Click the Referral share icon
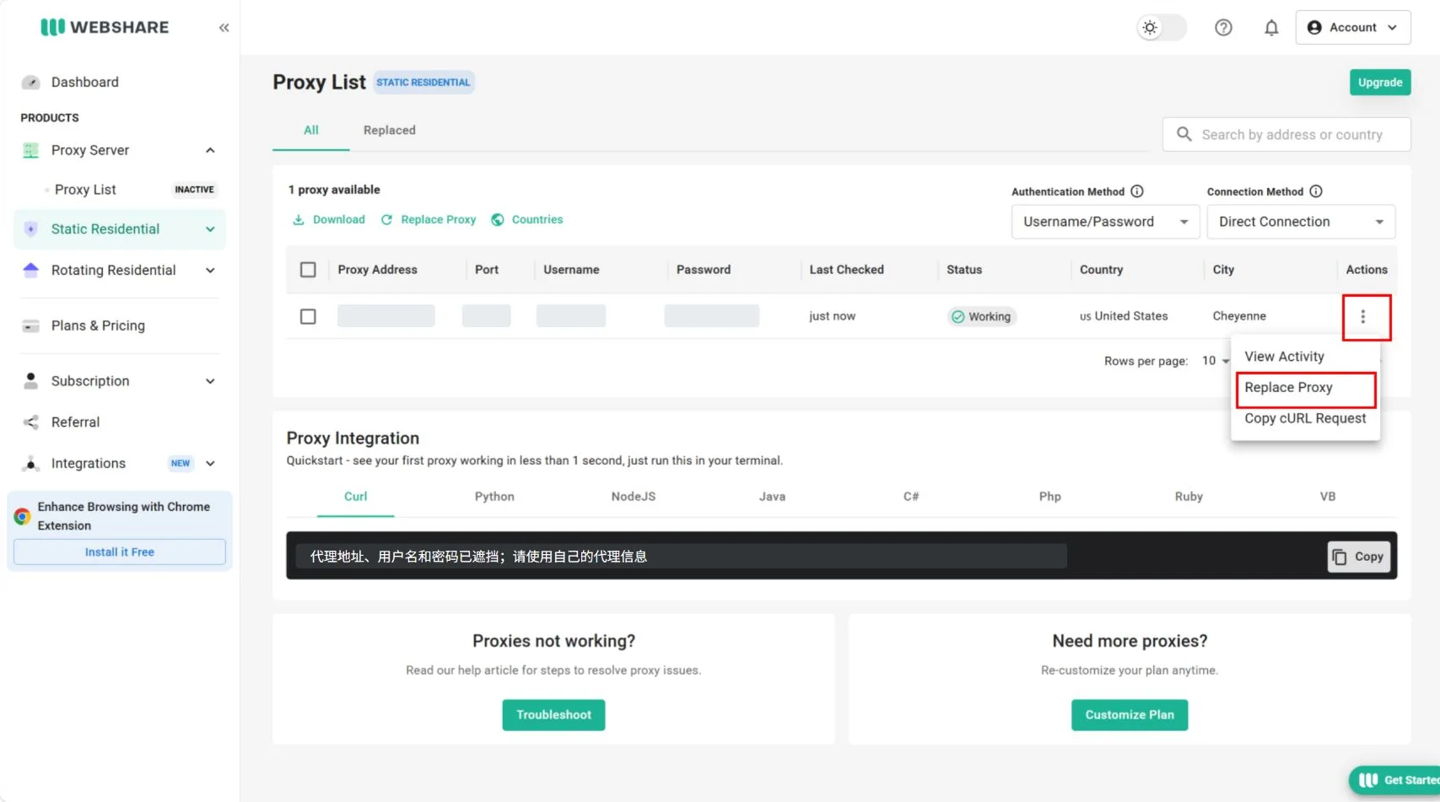Screen dimensions: 1440x802 (x=30, y=422)
